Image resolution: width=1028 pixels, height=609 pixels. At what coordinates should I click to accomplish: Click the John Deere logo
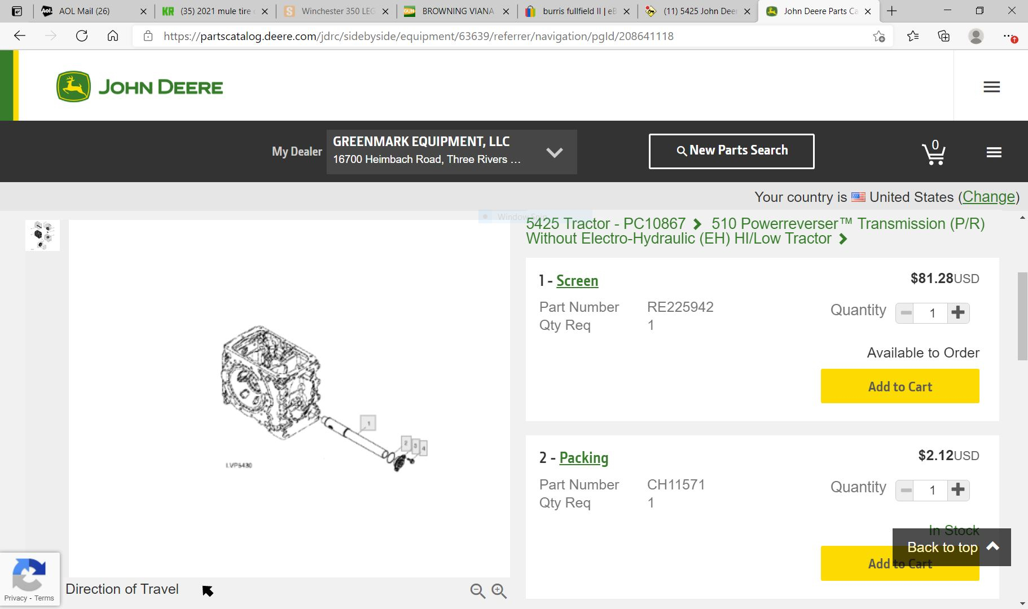pyautogui.click(x=139, y=87)
